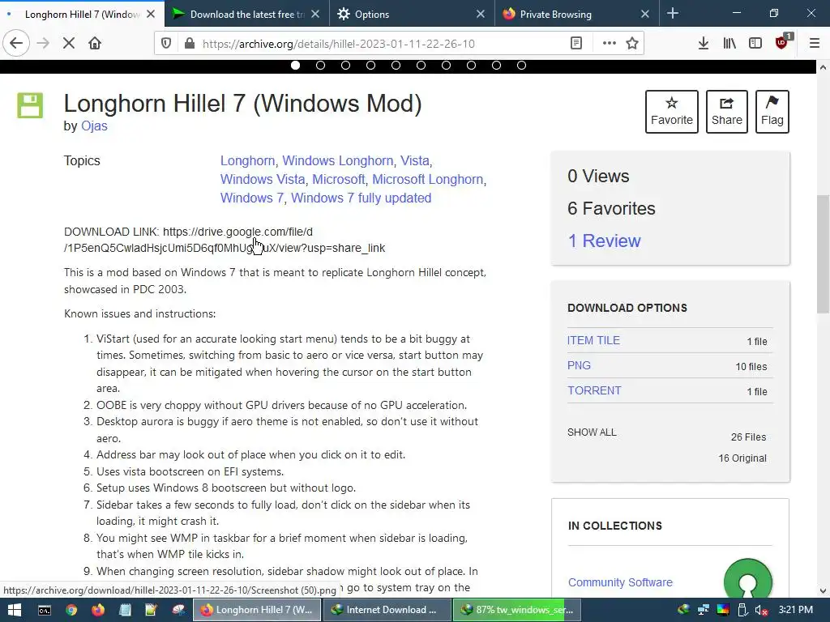Close the Options tab
The width and height of the screenshot is (830, 622).
coord(480,15)
